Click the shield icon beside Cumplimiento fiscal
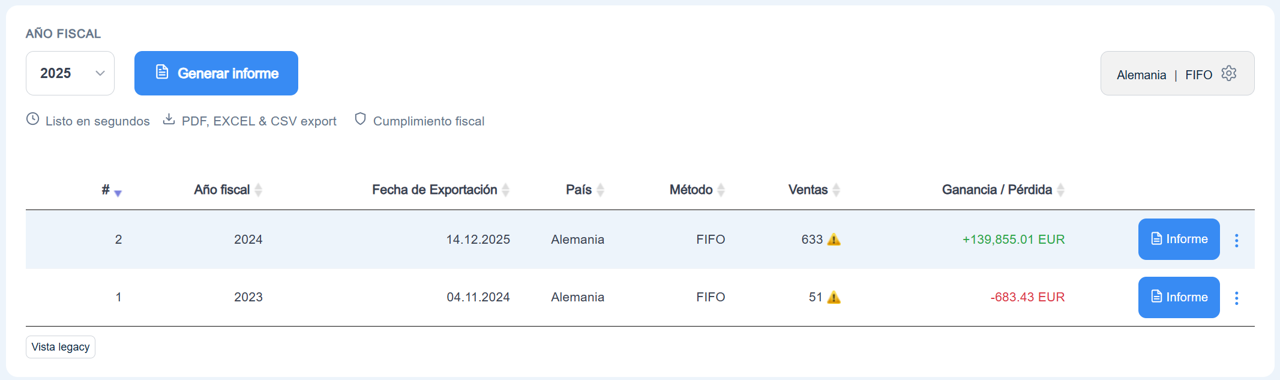This screenshot has height=380, width=1280. (360, 119)
